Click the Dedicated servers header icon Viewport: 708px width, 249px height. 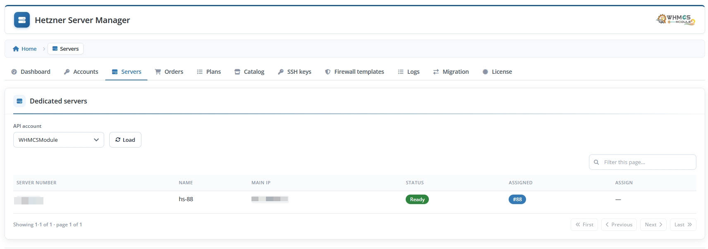(19, 101)
